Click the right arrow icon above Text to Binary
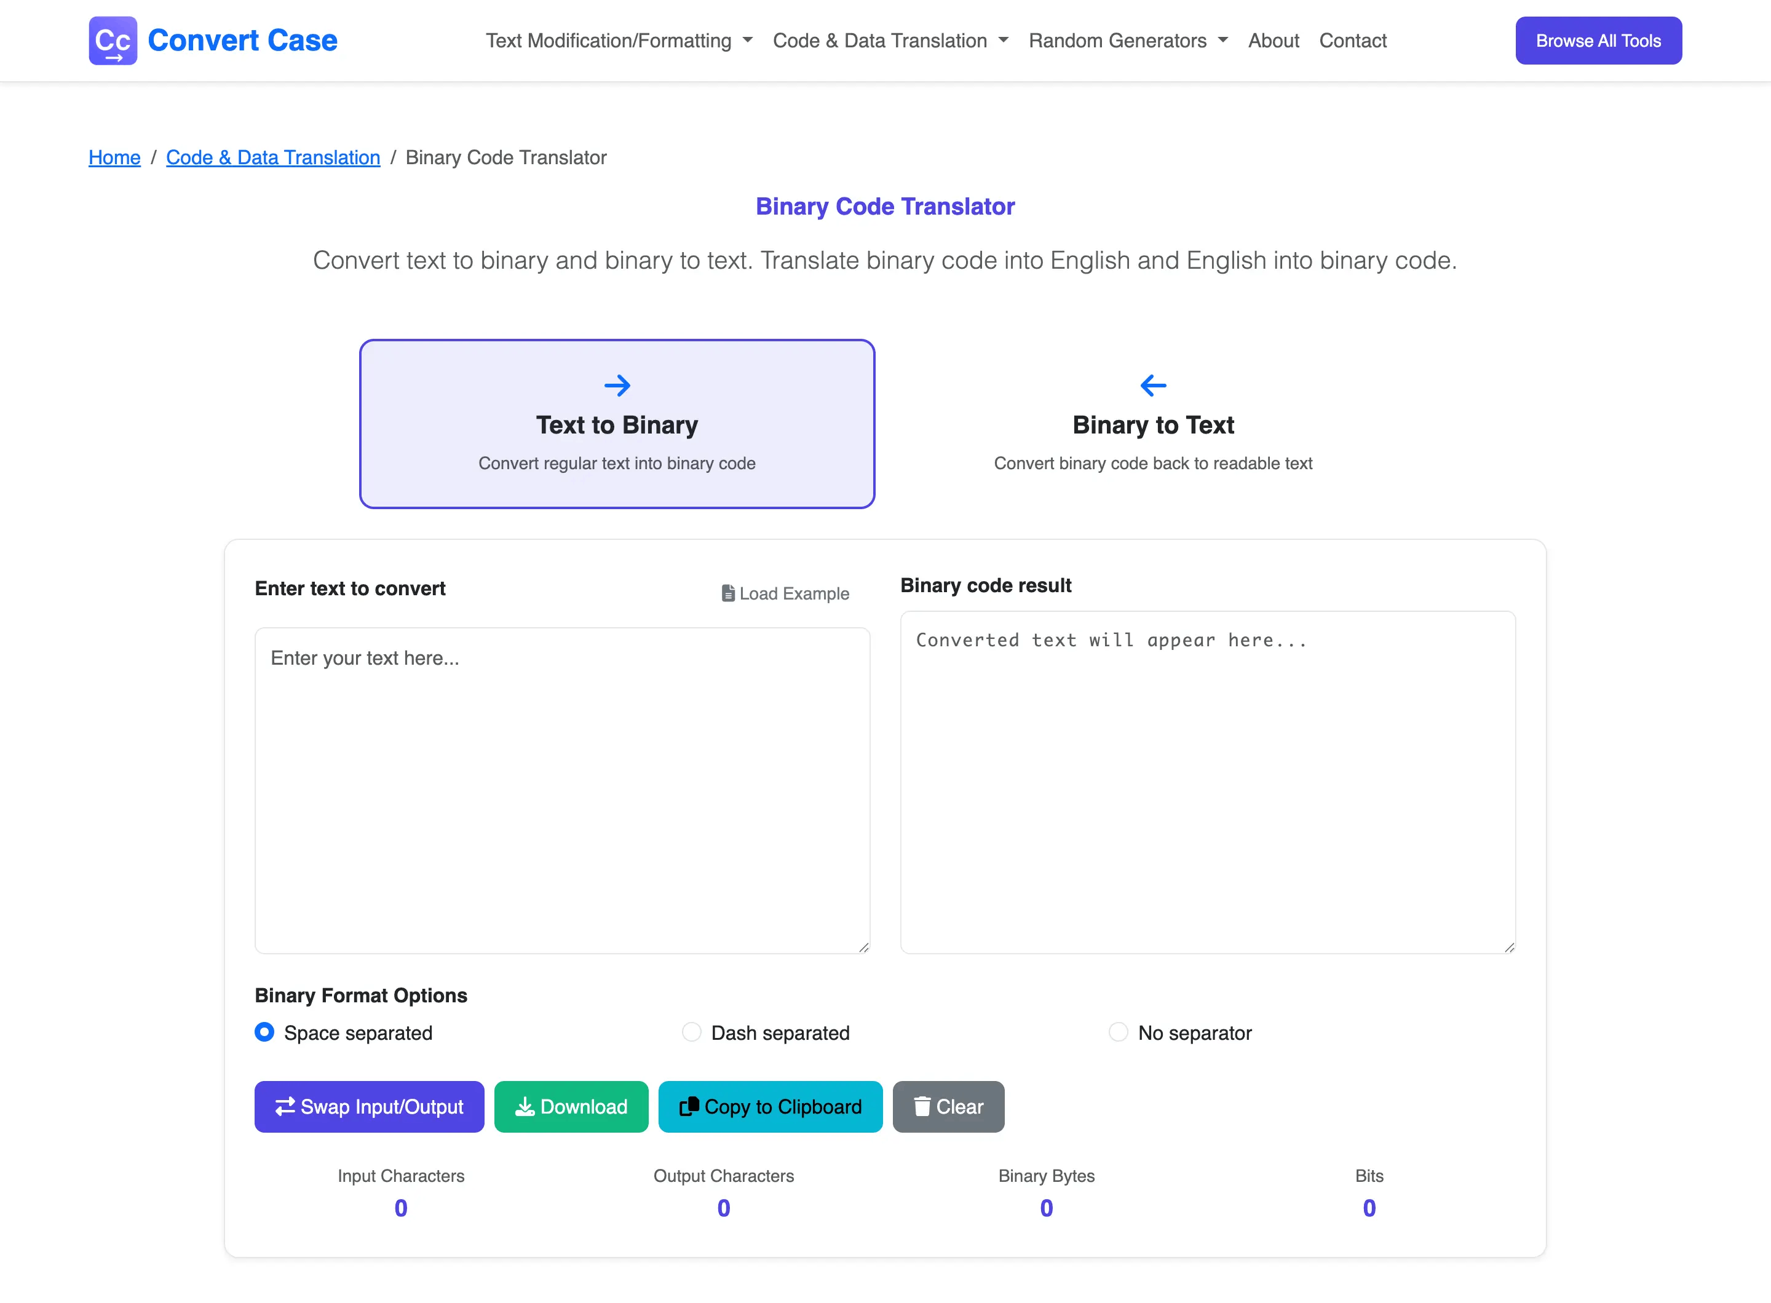Screen dimensions: 1771x1303 [617, 385]
